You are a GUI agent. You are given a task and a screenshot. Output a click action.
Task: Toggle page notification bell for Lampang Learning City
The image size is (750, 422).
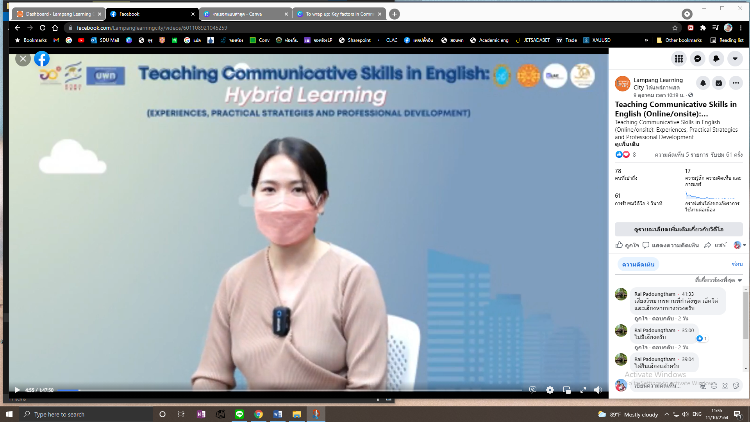coord(703,83)
